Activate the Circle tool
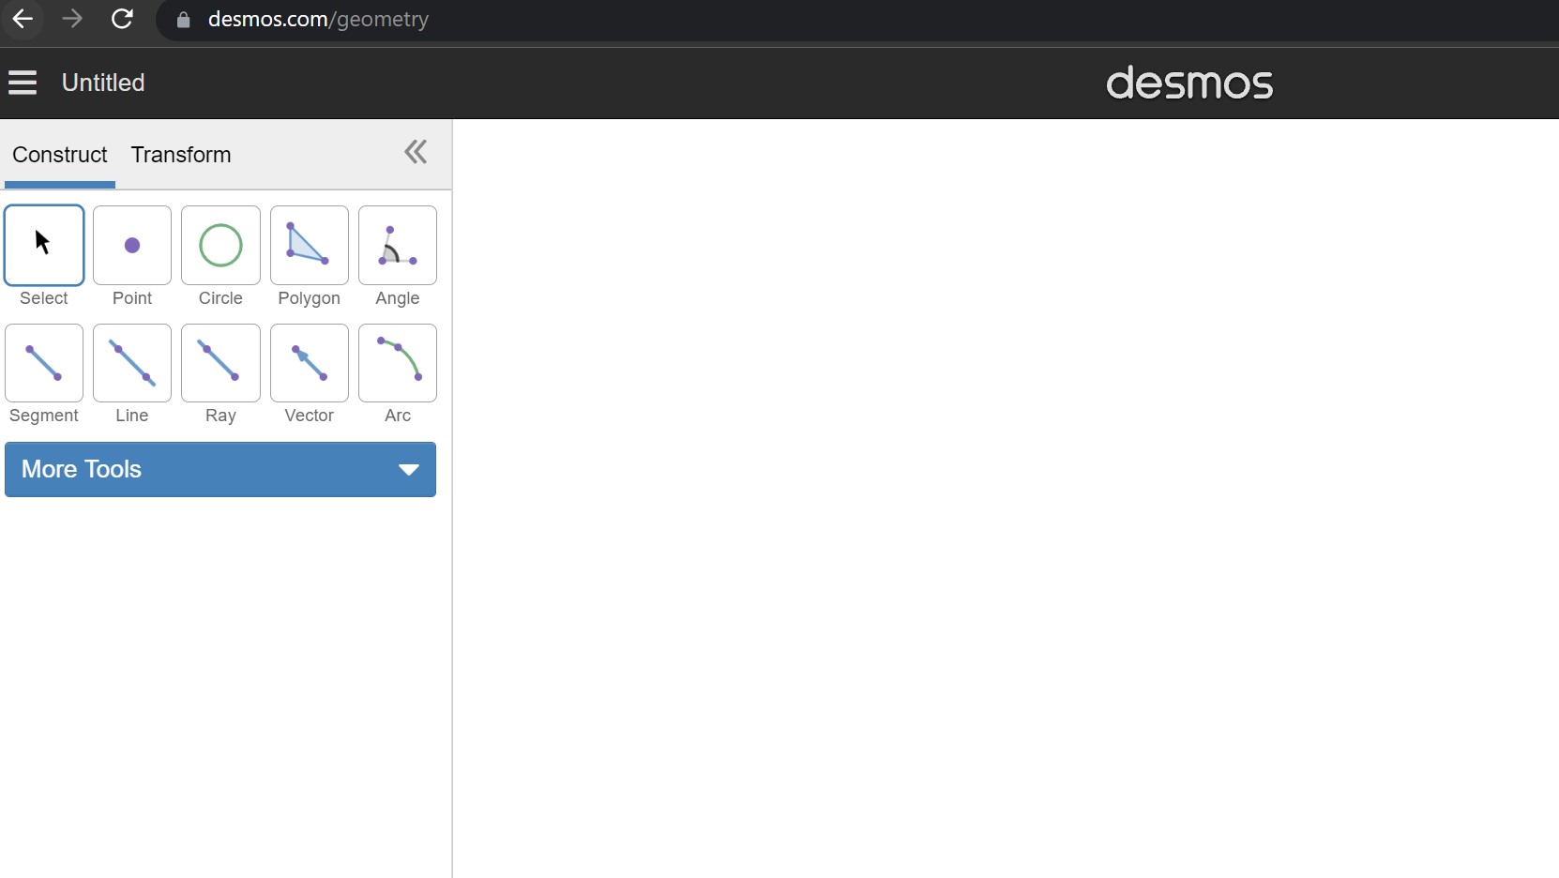 tap(220, 245)
